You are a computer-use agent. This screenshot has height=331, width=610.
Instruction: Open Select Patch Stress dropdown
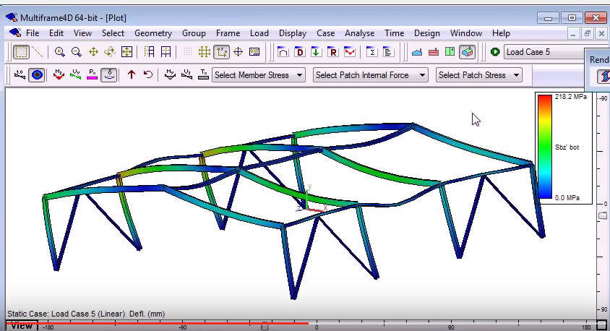(x=478, y=74)
